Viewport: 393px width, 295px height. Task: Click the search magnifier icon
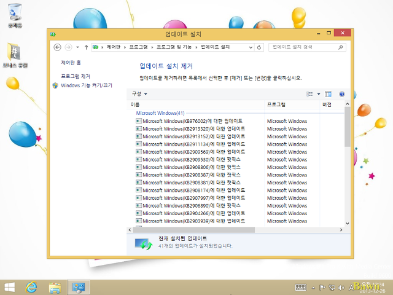point(341,47)
